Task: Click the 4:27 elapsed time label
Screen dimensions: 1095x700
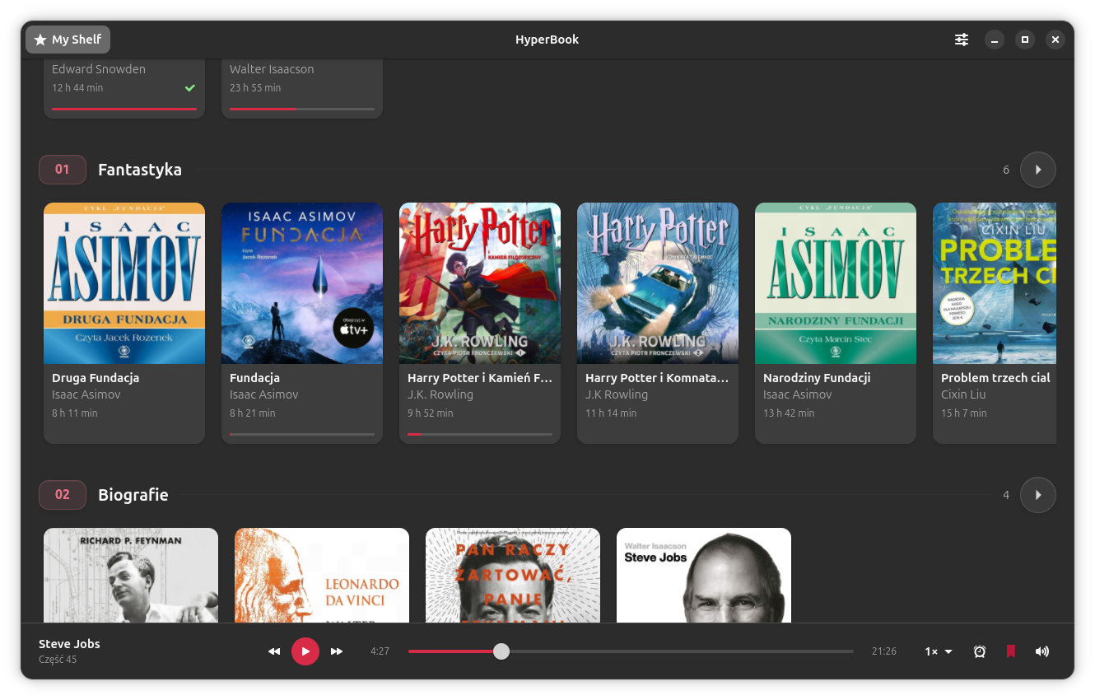Action: point(380,651)
